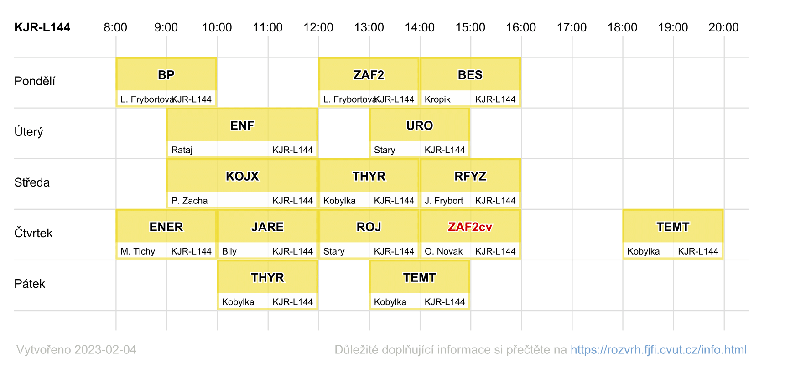Select the Pátek day label
This screenshot has height=369, width=811.
(x=30, y=284)
